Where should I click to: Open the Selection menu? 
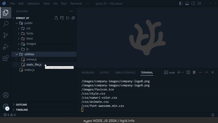[x=33, y=4]
